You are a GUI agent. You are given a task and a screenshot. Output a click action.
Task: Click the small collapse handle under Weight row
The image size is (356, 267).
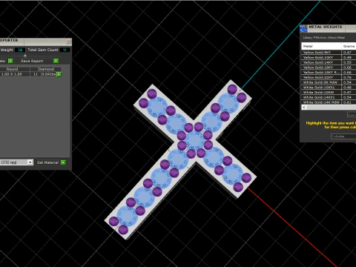coord(25,56)
